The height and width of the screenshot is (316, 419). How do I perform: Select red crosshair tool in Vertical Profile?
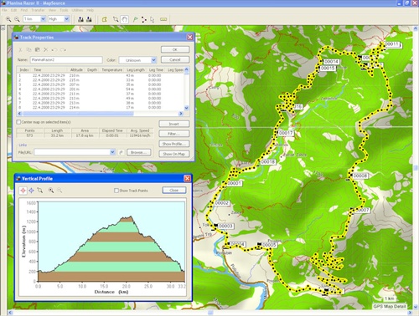pyautogui.click(x=23, y=191)
